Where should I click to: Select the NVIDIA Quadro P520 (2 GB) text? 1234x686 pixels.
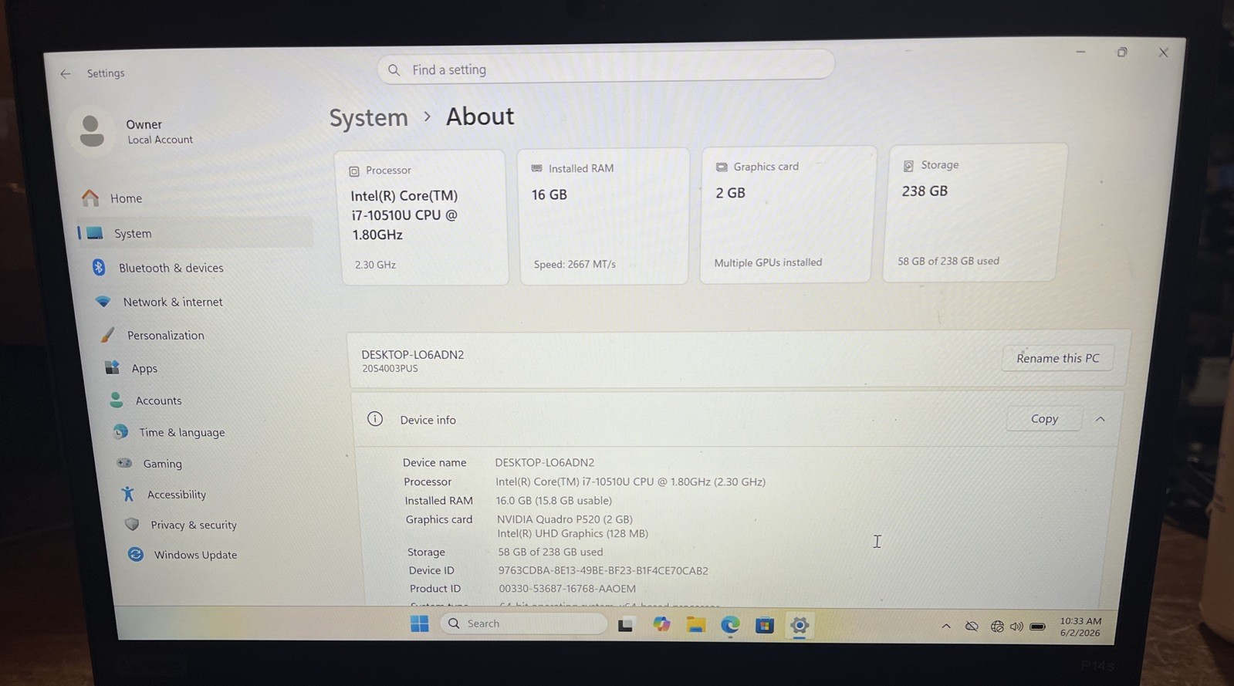pyautogui.click(x=565, y=519)
